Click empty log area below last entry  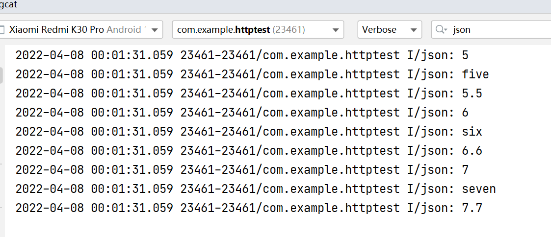point(278,226)
